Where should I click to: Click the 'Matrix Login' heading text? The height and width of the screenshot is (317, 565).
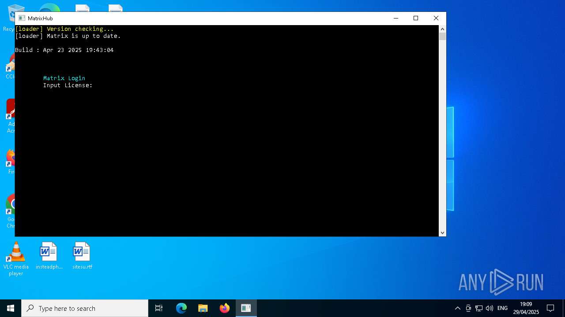(64, 78)
